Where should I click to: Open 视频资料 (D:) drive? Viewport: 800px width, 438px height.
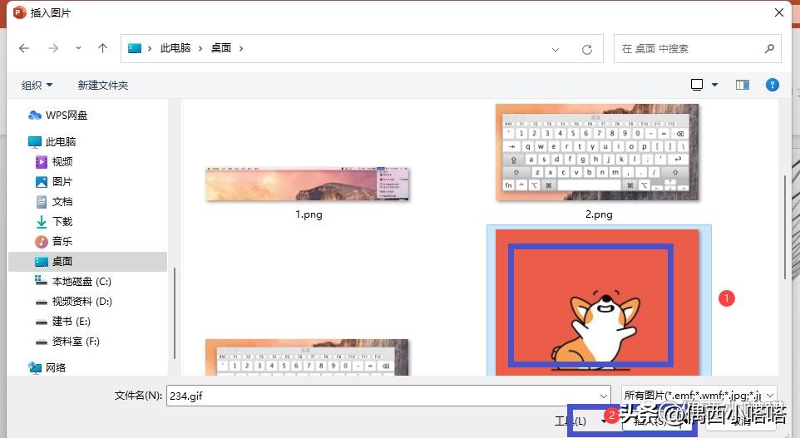pos(81,302)
